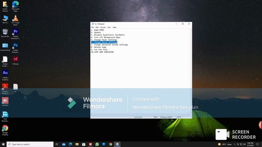Open the volume control in system tray

[x=244, y=144]
